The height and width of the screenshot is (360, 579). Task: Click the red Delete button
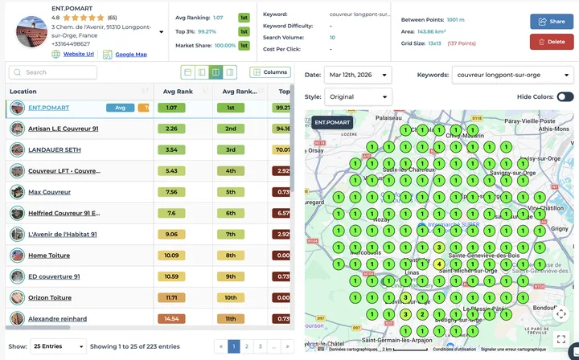tap(552, 42)
